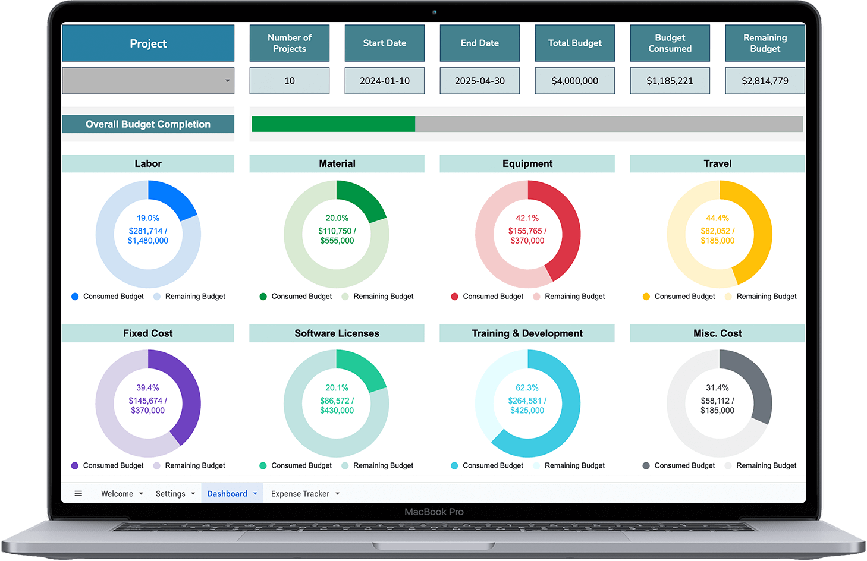The width and height of the screenshot is (867, 561).
Task: Click the Training & Development section title
Action: pos(527,333)
